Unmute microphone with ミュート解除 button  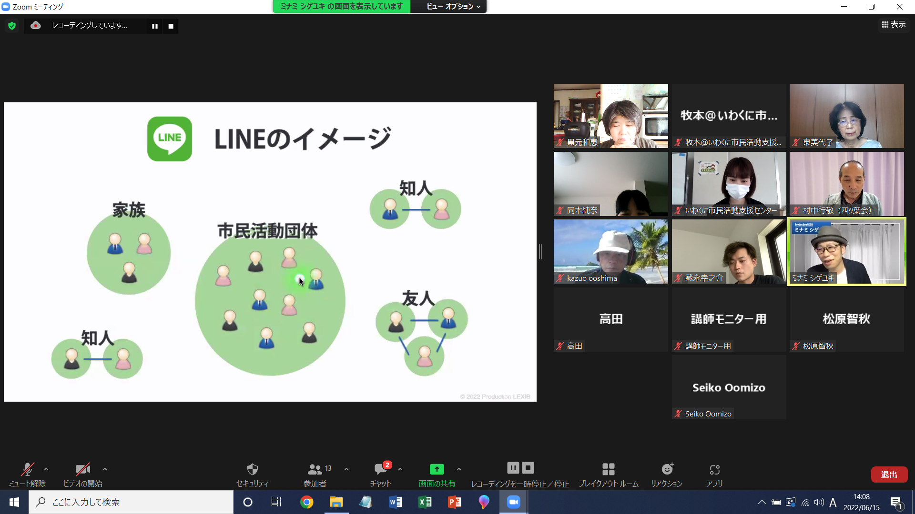27,474
